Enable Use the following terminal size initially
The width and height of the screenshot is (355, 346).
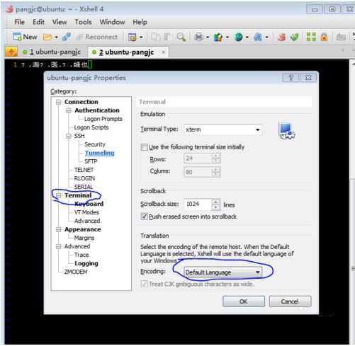144,147
